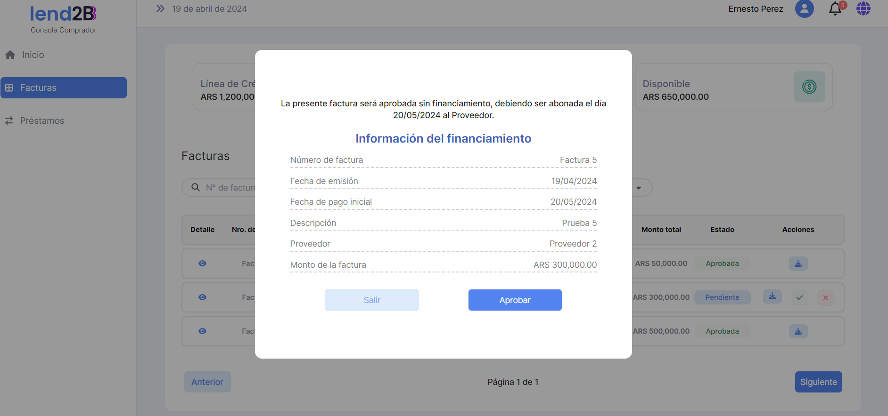Viewport: 888px width, 416px height.
Task: Open the notifications bell
Action: 835,9
